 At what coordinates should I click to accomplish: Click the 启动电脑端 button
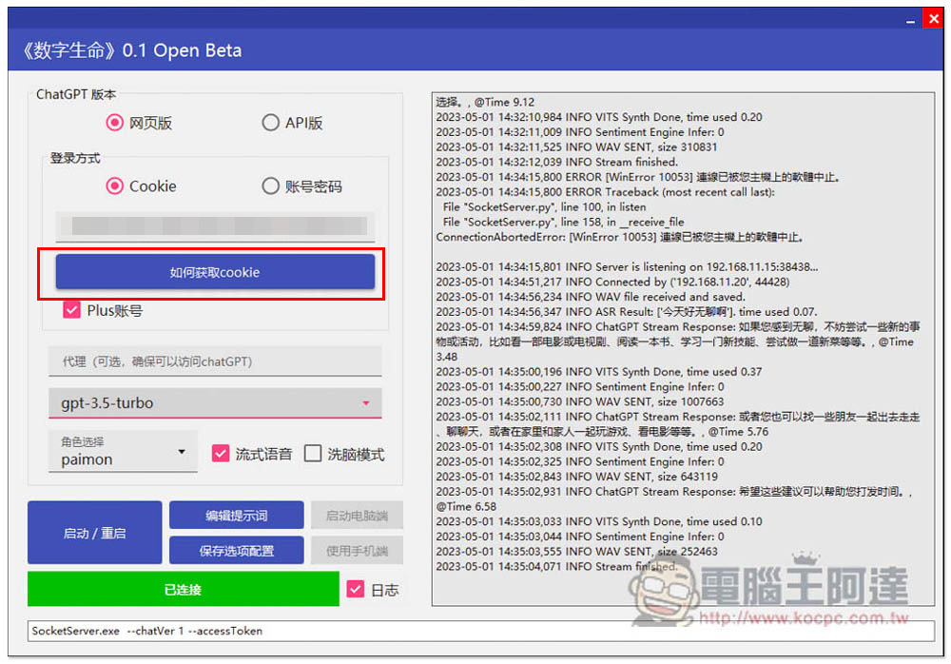tap(357, 516)
